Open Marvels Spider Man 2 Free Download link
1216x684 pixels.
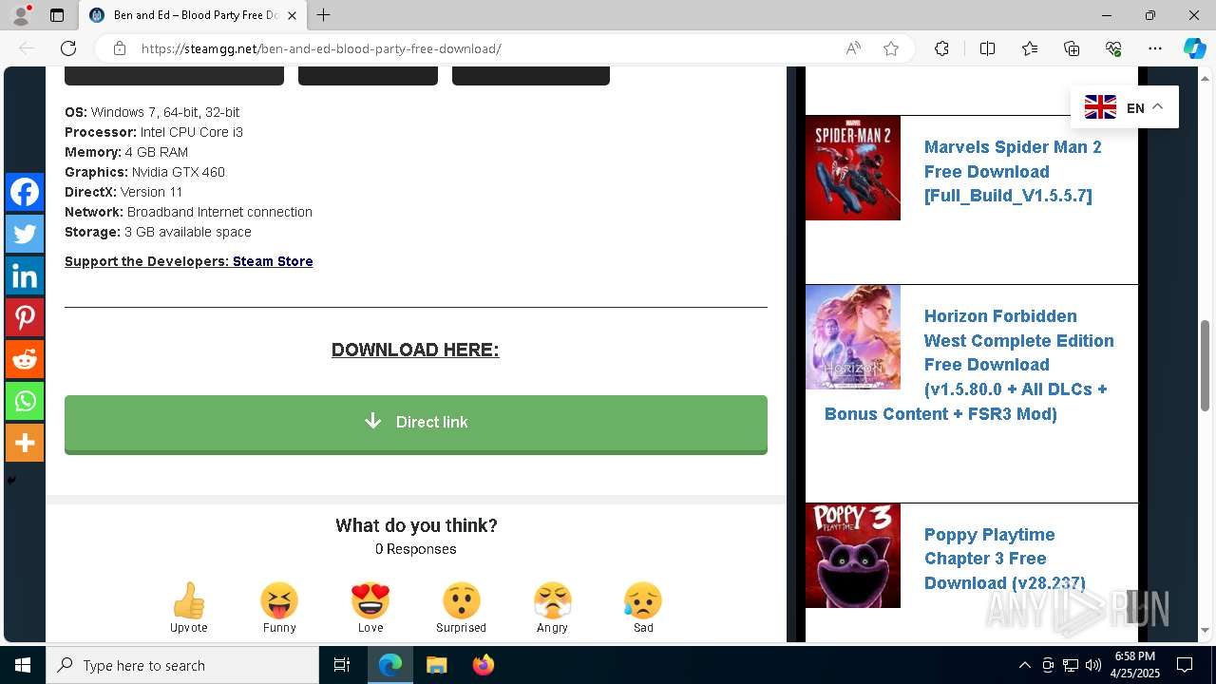[1013, 171]
